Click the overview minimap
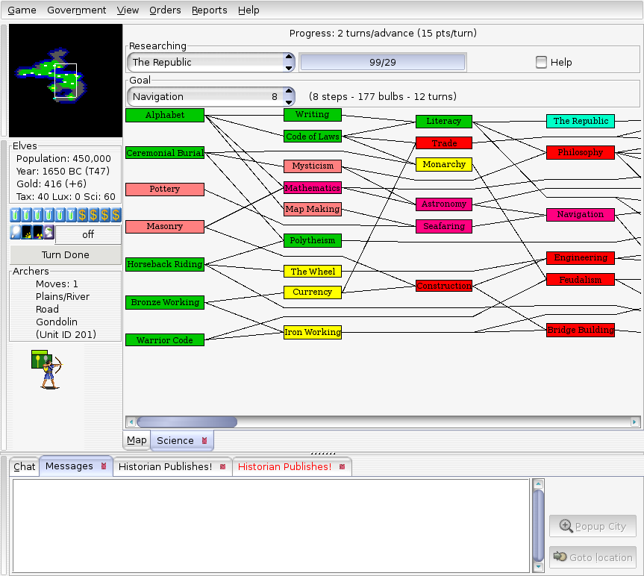This screenshot has width=644, height=576. point(66,81)
